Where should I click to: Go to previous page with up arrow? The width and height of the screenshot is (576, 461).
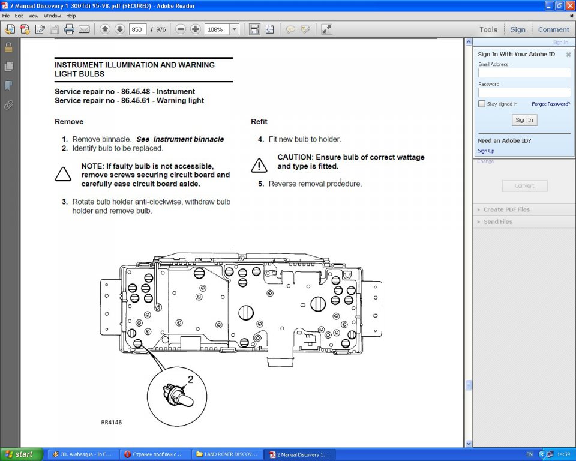[104, 29]
